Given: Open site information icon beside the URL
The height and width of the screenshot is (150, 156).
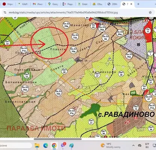Looking at the screenshot, I should [5, 12].
